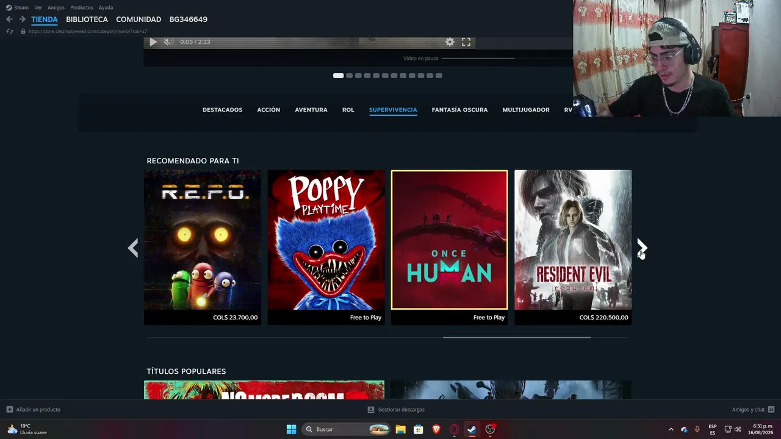This screenshot has height=439, width=781.
Task: Click the padlock icon beside the URL
Action: tap(23, 31)
